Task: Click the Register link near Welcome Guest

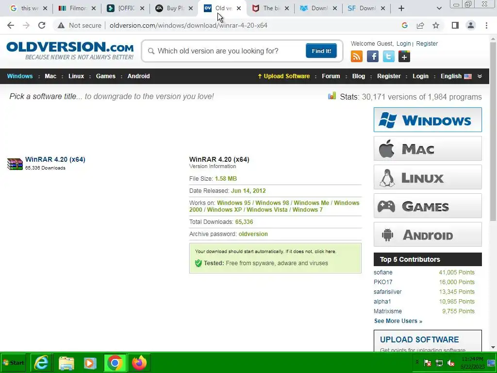Action: 427,44
